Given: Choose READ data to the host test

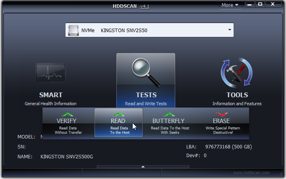Looking at the screenshot, I should [x=118, y=123].
